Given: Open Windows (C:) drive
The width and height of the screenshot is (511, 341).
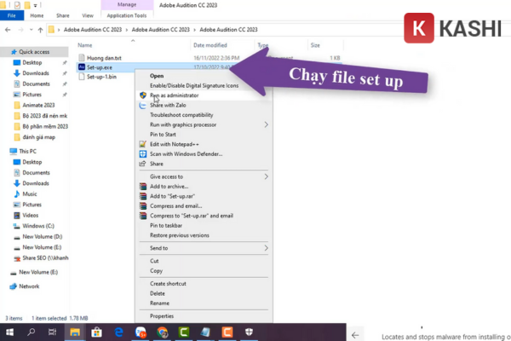Looking at the screenshot, I should pyautogui.click(x=33, y=226).
